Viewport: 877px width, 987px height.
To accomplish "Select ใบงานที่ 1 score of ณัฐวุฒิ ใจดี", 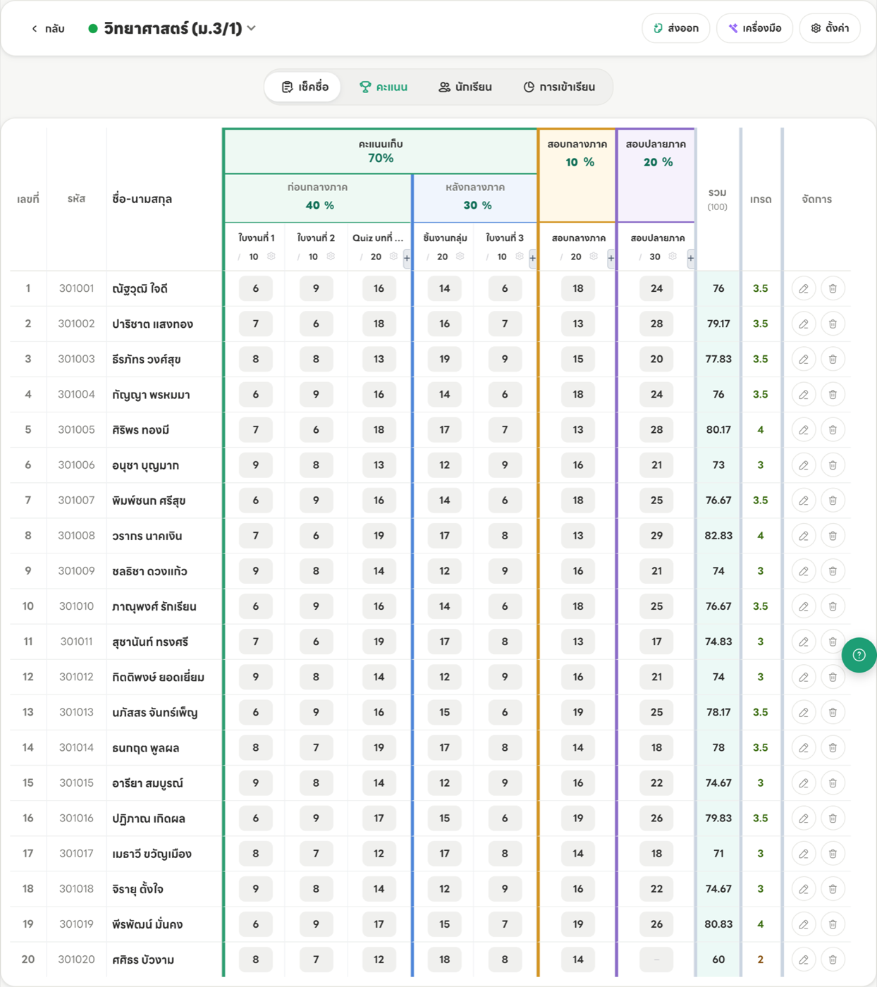I will coord(256,288).
